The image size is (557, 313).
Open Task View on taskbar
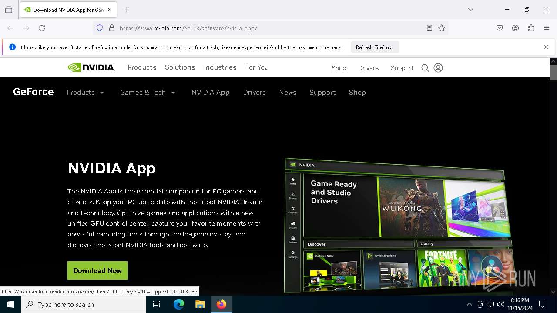pyautogui.click(x=157, y=304)
